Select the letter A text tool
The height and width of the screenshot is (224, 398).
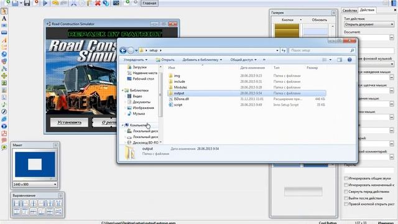(4, 19)
